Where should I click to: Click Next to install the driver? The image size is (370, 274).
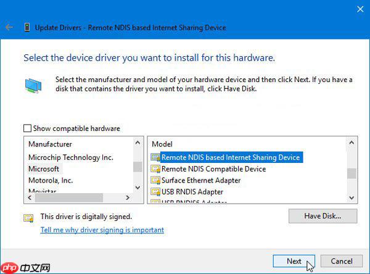pos(294,261)
